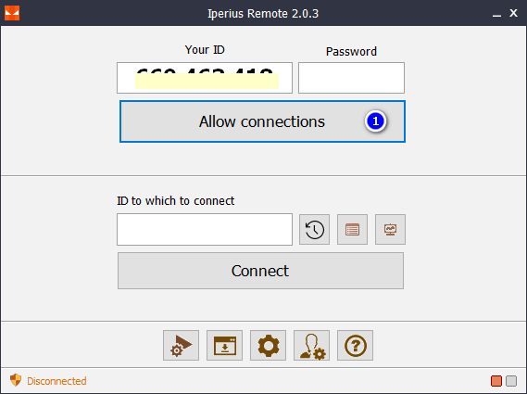Click the window download install icon
Screen dimensions: 527x394
point(224,345)
